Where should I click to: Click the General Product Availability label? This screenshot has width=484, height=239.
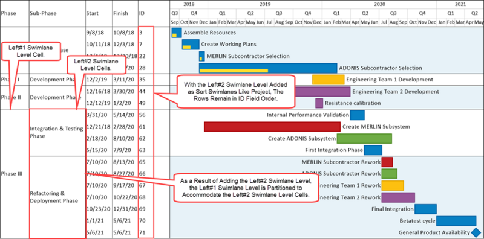coord(434,232)
